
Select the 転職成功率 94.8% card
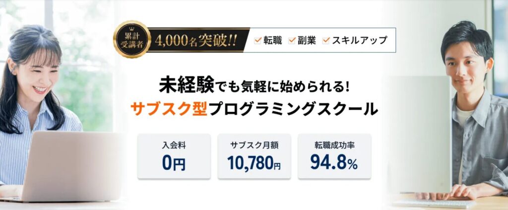point(334,156)
